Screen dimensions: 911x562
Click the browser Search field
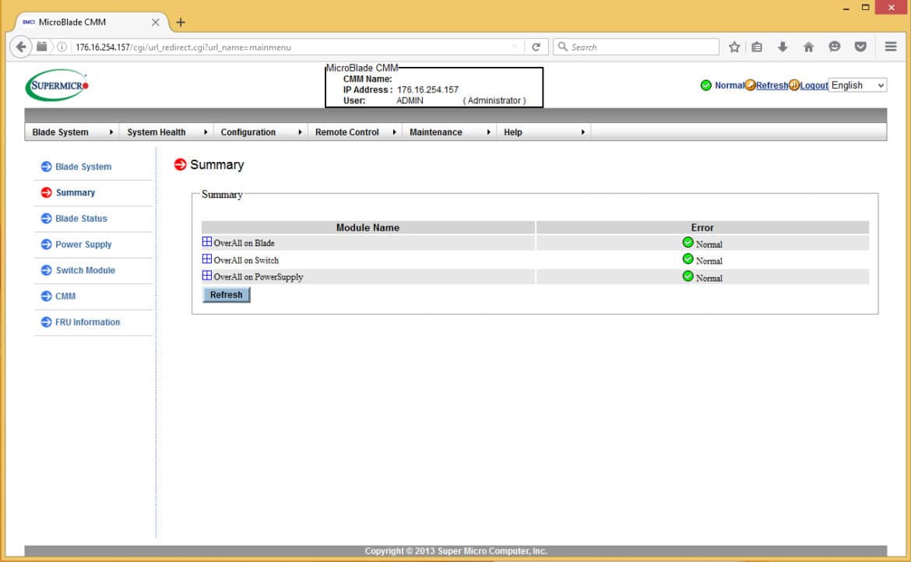[636, 47]
